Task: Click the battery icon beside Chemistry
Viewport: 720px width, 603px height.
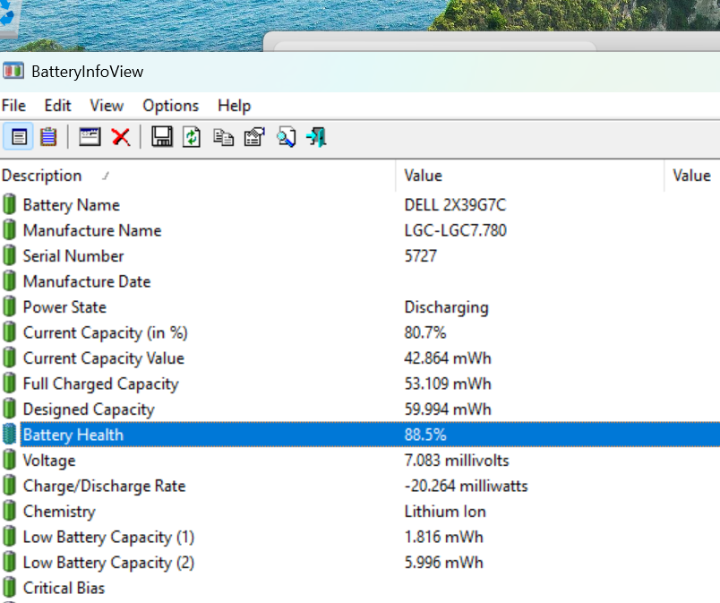Action: point(9,511)
